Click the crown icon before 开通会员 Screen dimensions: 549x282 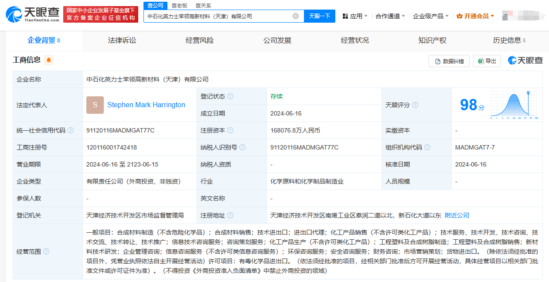460,16
